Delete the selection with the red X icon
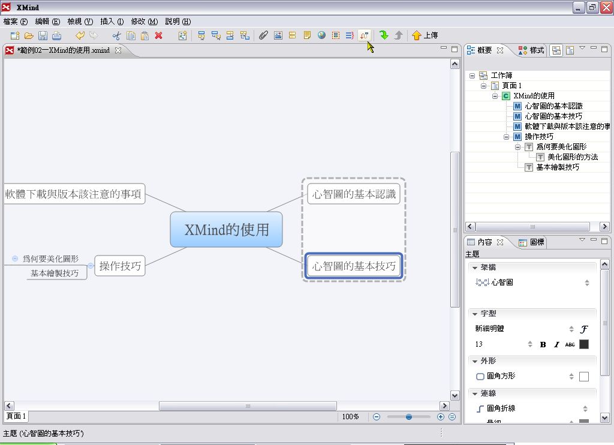614x445 pixels. tap(158, 35)
